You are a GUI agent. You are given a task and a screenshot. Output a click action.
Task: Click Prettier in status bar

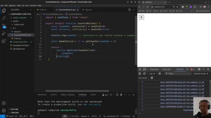(125, 116)
